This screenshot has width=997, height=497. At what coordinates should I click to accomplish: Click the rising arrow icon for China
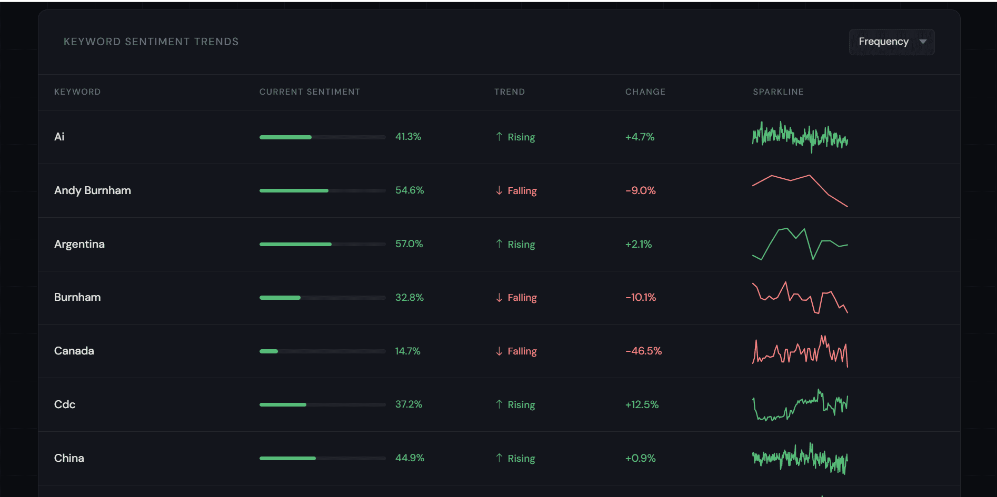click(x=499, y=458)
